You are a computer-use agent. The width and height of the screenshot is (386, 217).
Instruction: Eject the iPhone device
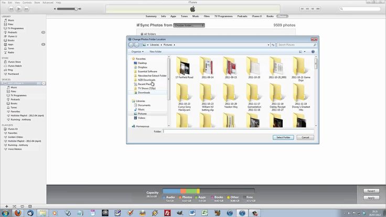[x=44, y=83]
